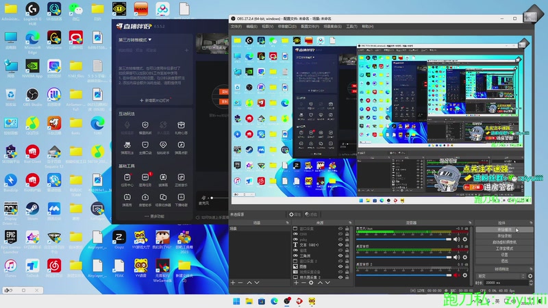
Task: Click Windows Start button on taskbar
Action: click(x=236, y=301)
